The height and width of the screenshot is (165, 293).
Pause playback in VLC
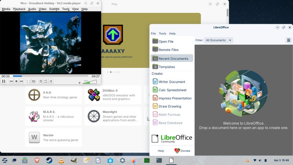4,81
